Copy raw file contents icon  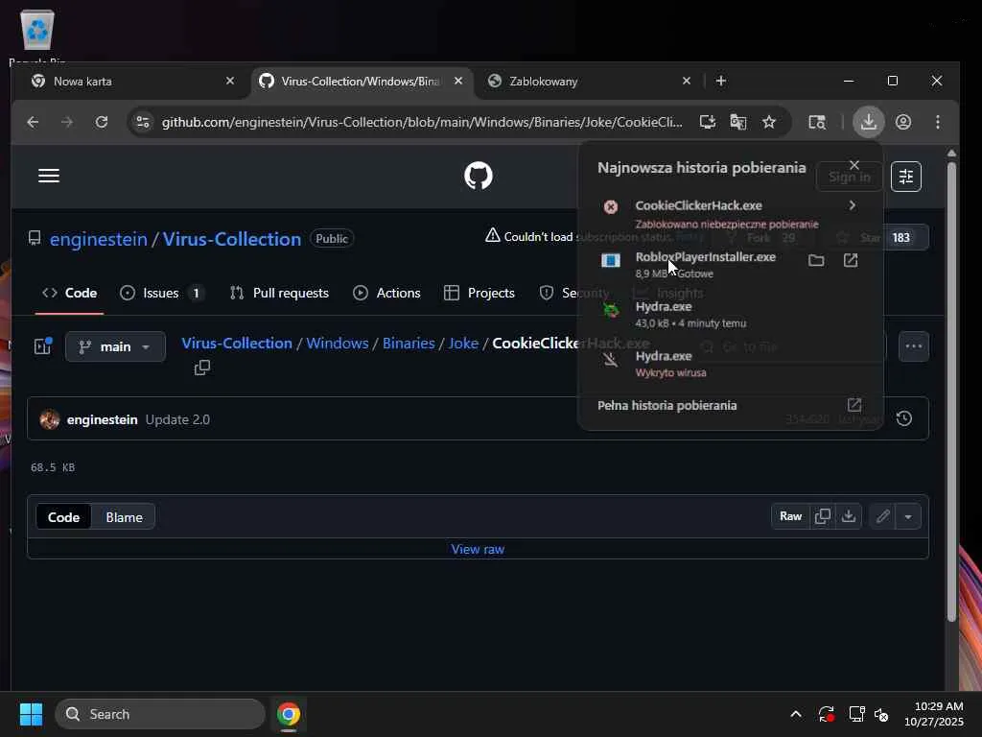coord(822,516)
